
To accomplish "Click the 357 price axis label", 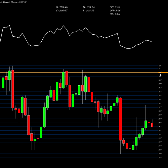I will coord(160,92).
